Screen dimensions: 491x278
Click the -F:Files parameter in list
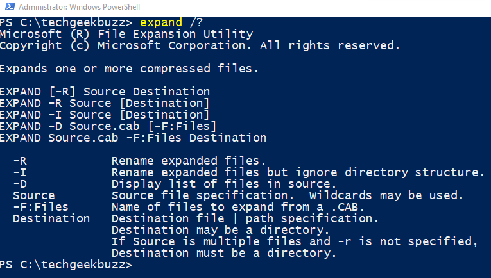tap(40, 207)
